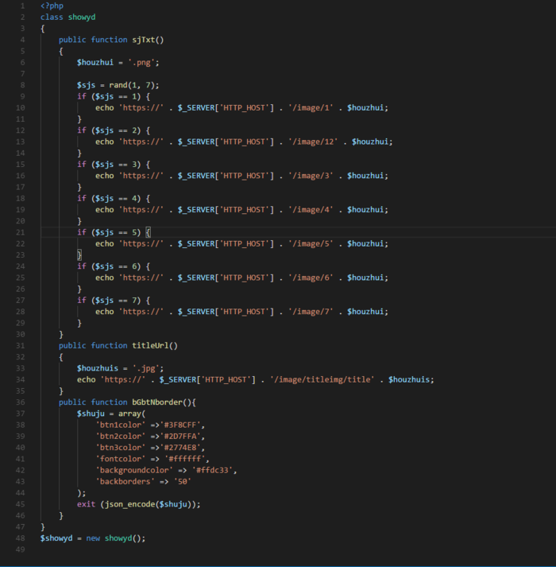
Task: Click the '/image/titleimg/title' string
Action: coord(322,379)
